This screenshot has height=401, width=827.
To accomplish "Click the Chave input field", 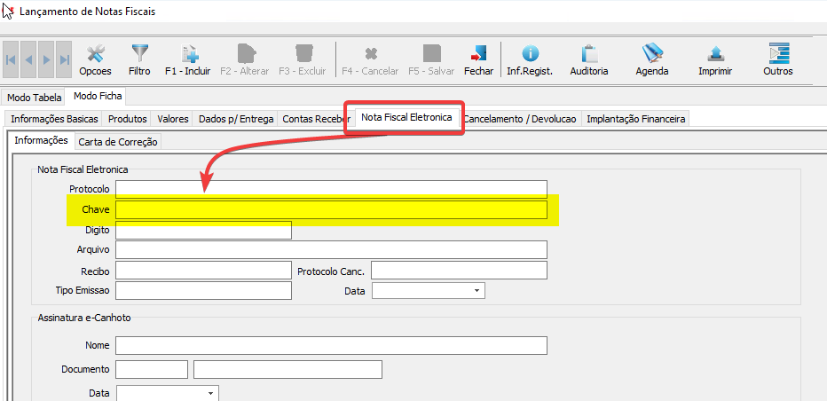I will point(331,210).
